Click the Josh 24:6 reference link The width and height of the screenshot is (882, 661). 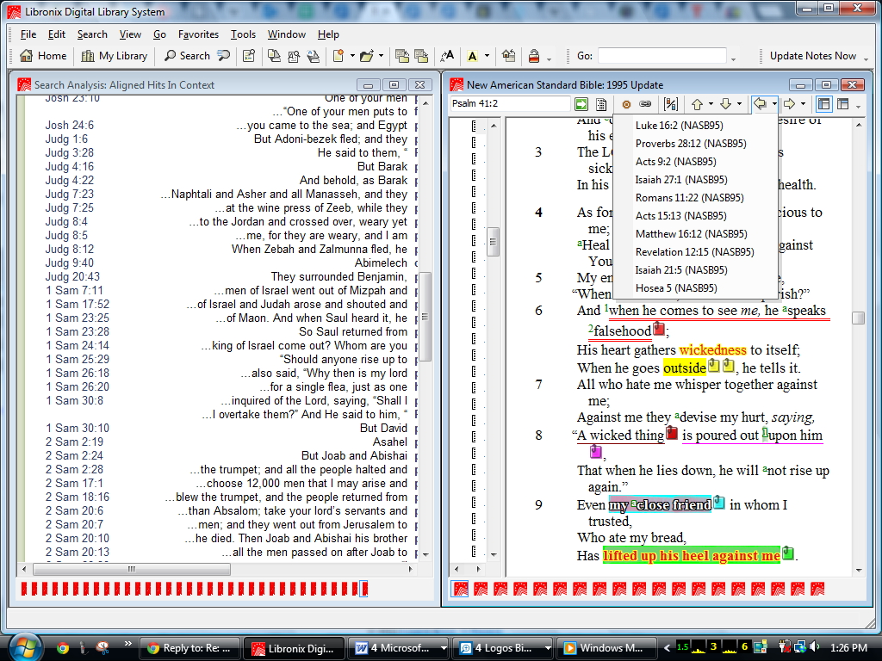coord(70,125)
